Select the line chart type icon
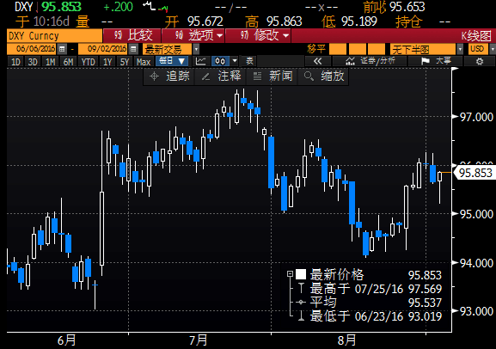 (200, 61)
